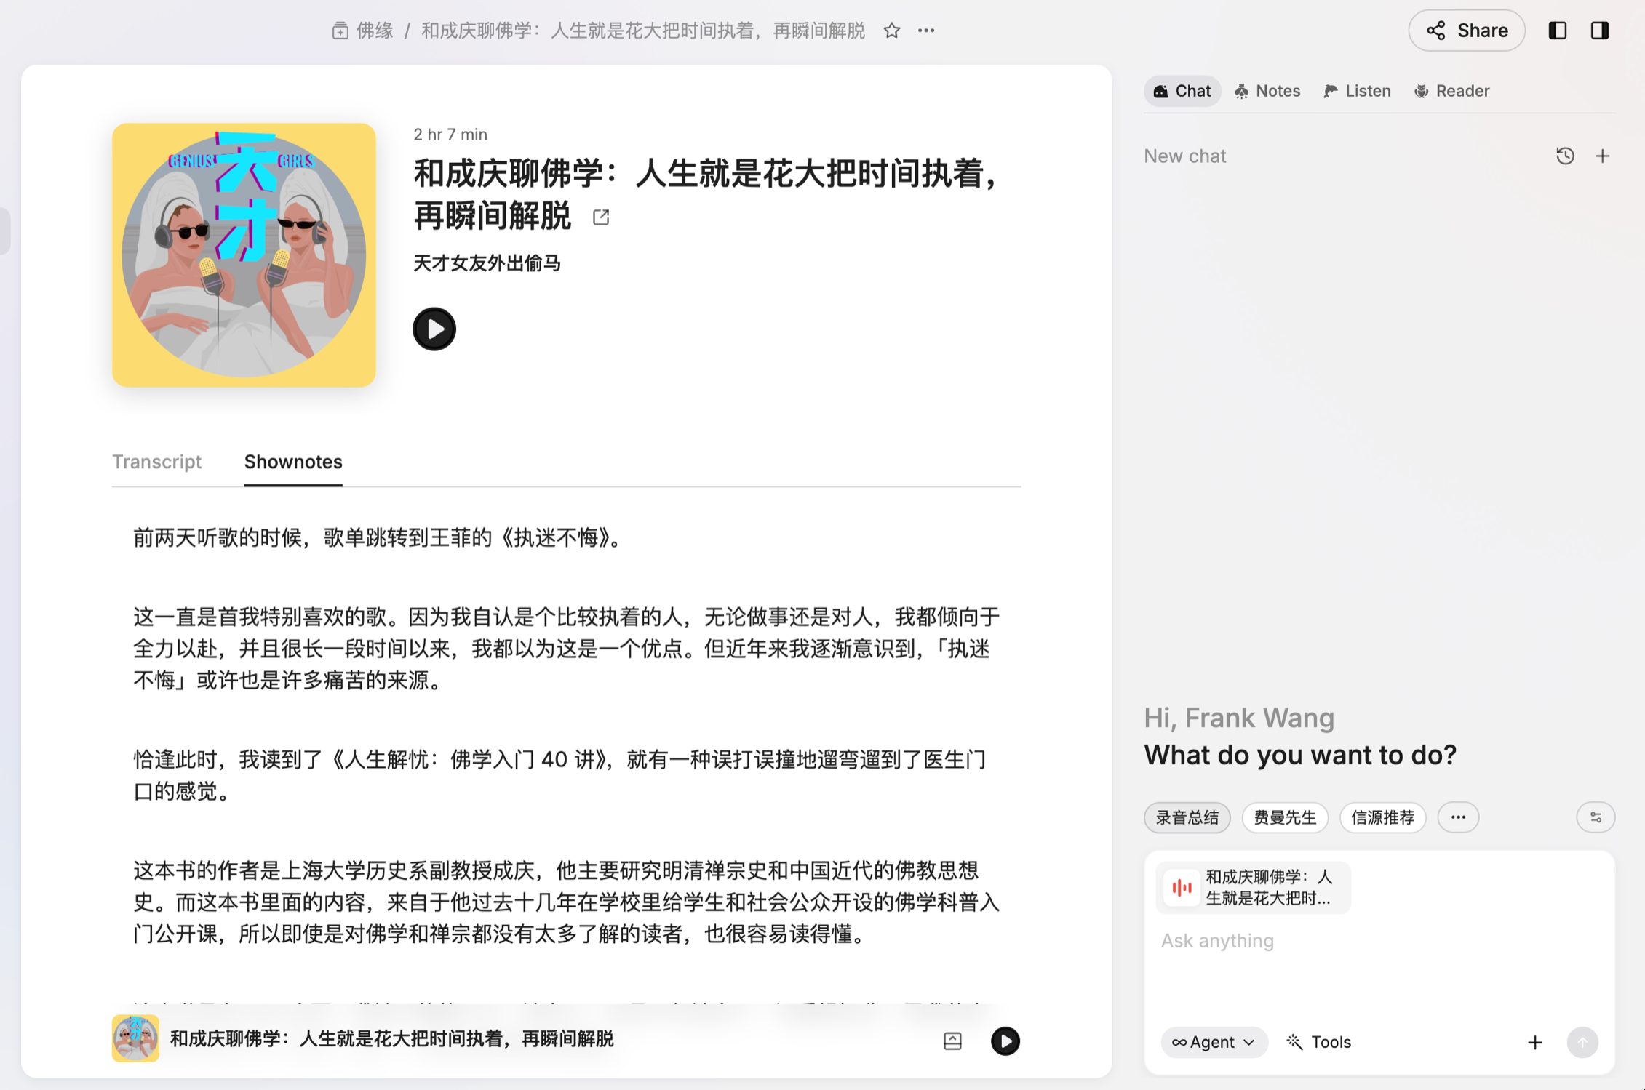Show more prompt suggestions with ellipsis chip
The image size is (1645, 1090).
1458,817
